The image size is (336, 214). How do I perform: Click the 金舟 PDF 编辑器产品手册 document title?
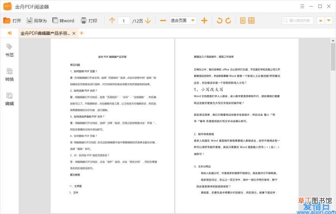pos(112,57)
